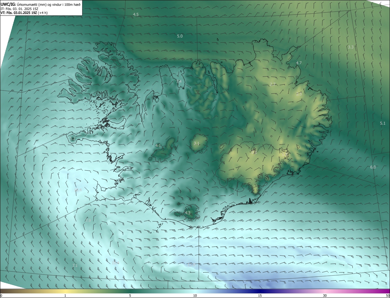Screen dimensions: 390x298
Task: Click the 5 tick on the color scale
Action: click(130, 296)
